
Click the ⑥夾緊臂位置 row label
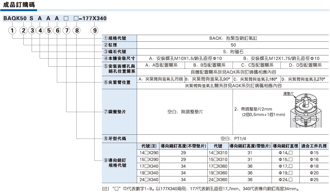tap(117, 82)
